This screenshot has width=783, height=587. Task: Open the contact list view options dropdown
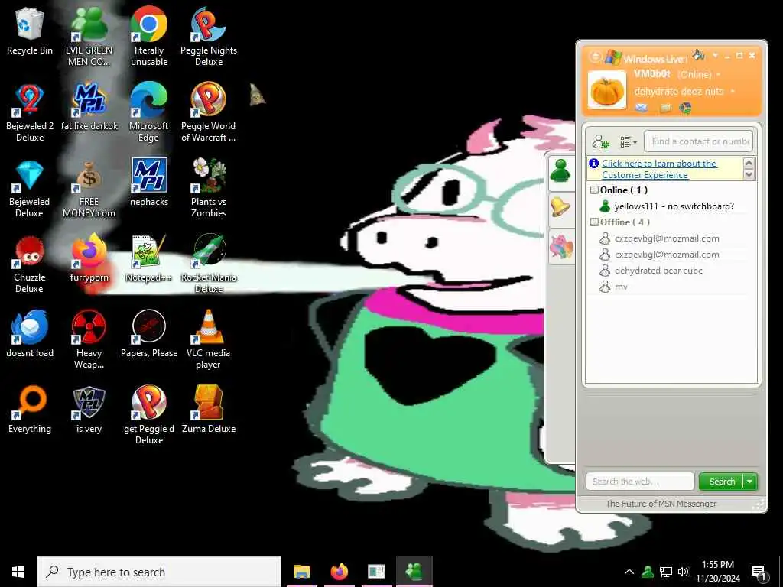[629, 142]
